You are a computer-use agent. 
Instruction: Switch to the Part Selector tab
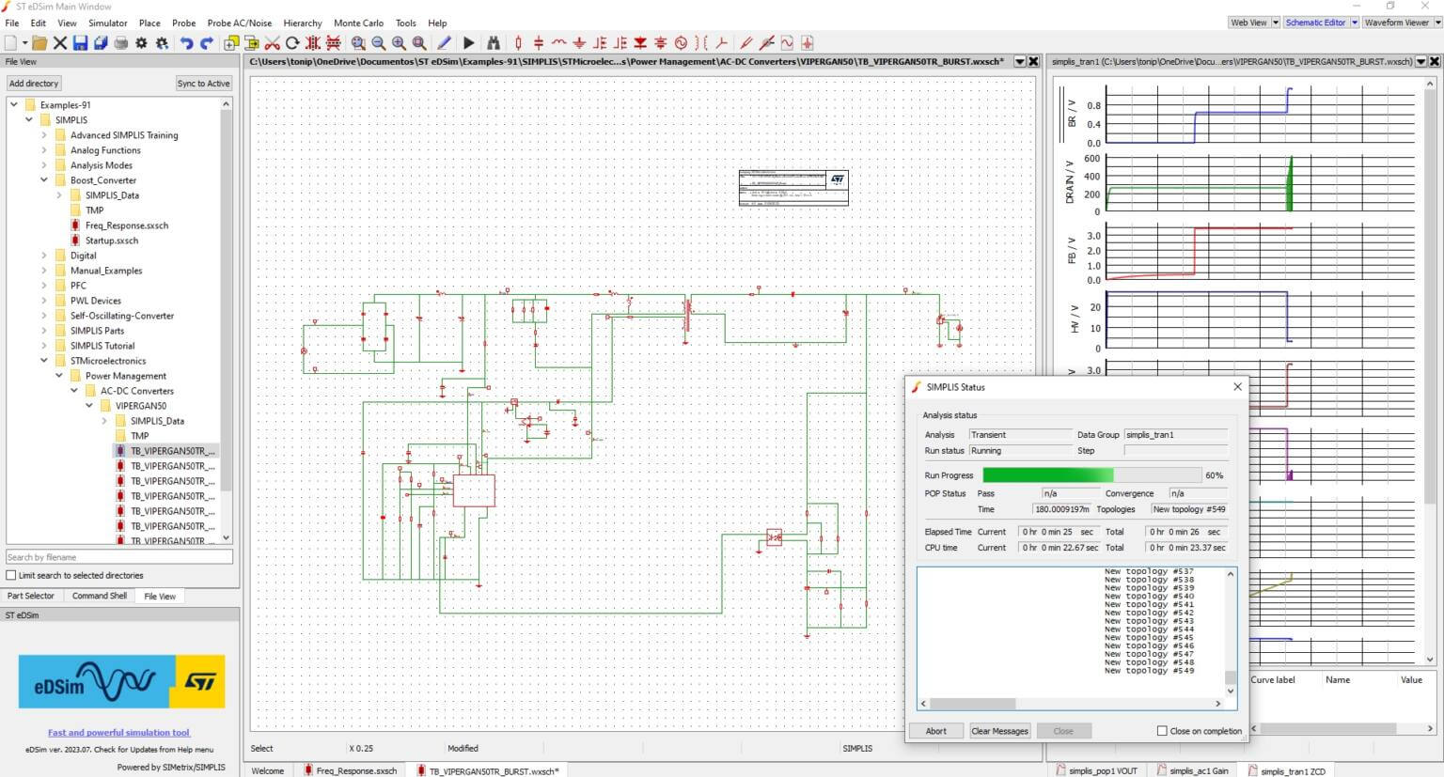click(x=31, y=596)
